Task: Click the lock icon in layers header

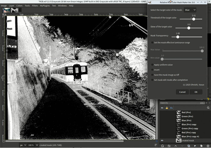Action: (167, 108)
